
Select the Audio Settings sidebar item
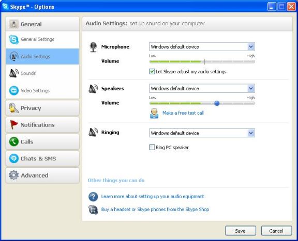click(42, 56)
